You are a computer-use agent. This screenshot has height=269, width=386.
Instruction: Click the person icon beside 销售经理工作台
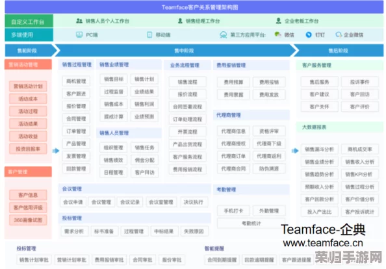pos(180,21)
